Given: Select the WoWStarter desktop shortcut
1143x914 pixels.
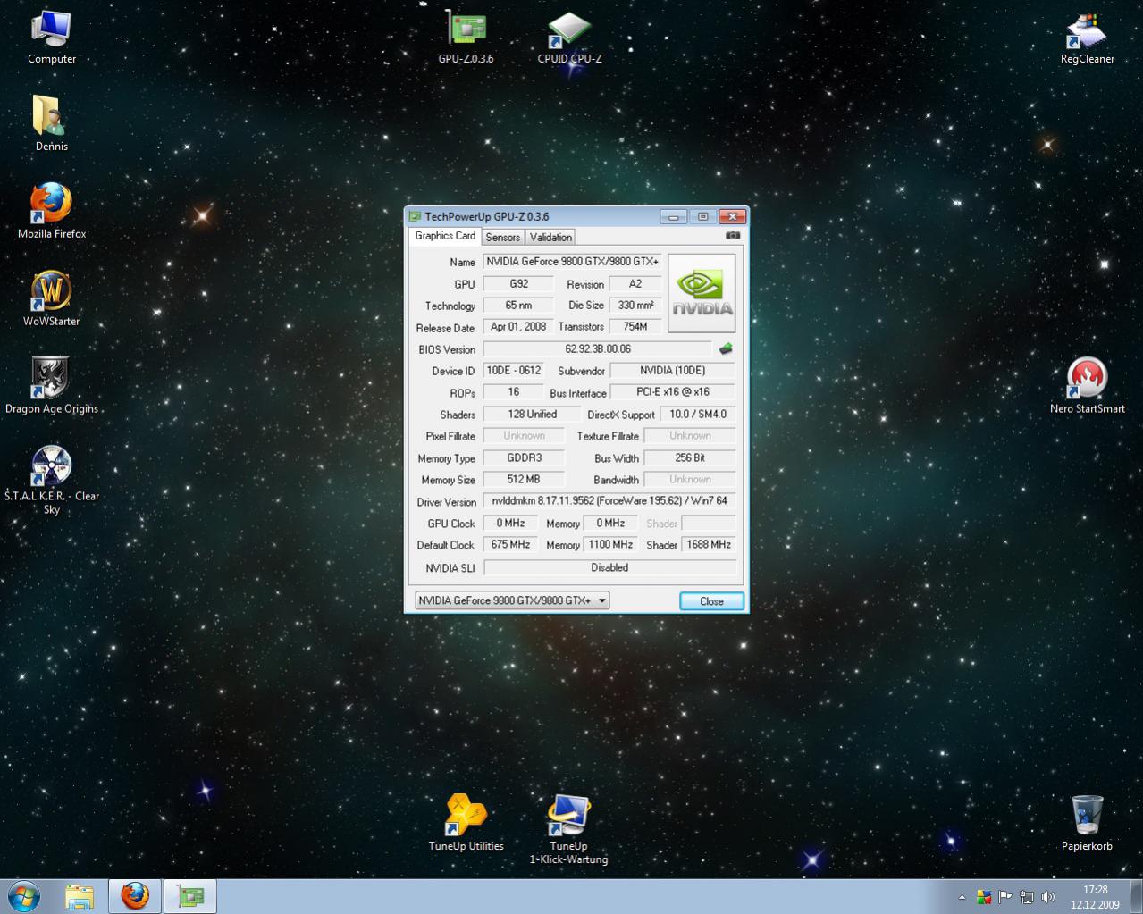Looking at the screenshot, I should click(51, 298).
